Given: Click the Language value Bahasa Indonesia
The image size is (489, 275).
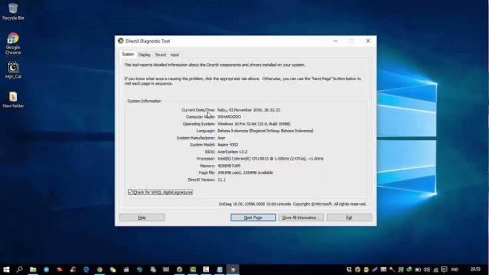Looking at the screenshot, I should click(x=265, y=131).
